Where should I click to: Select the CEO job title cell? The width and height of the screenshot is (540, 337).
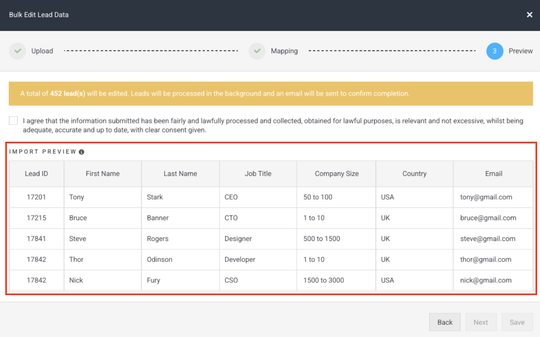[x=258, y=197]
